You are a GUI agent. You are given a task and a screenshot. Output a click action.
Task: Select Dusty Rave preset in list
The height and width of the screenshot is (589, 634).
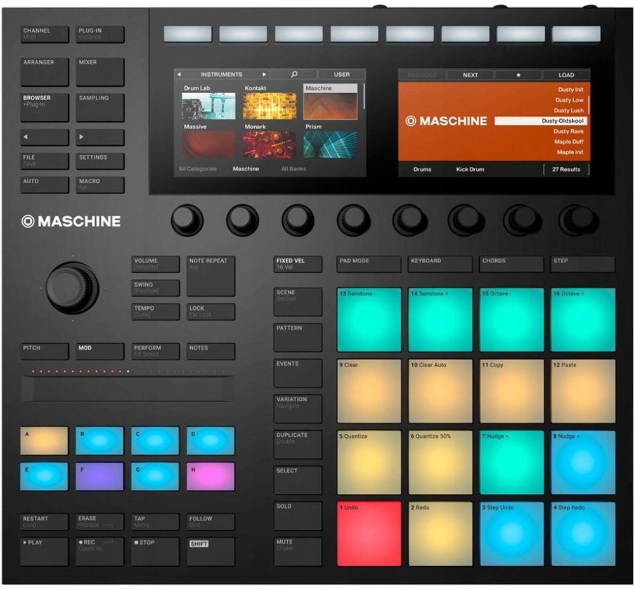pyautogui.click(x=569, y=131)
